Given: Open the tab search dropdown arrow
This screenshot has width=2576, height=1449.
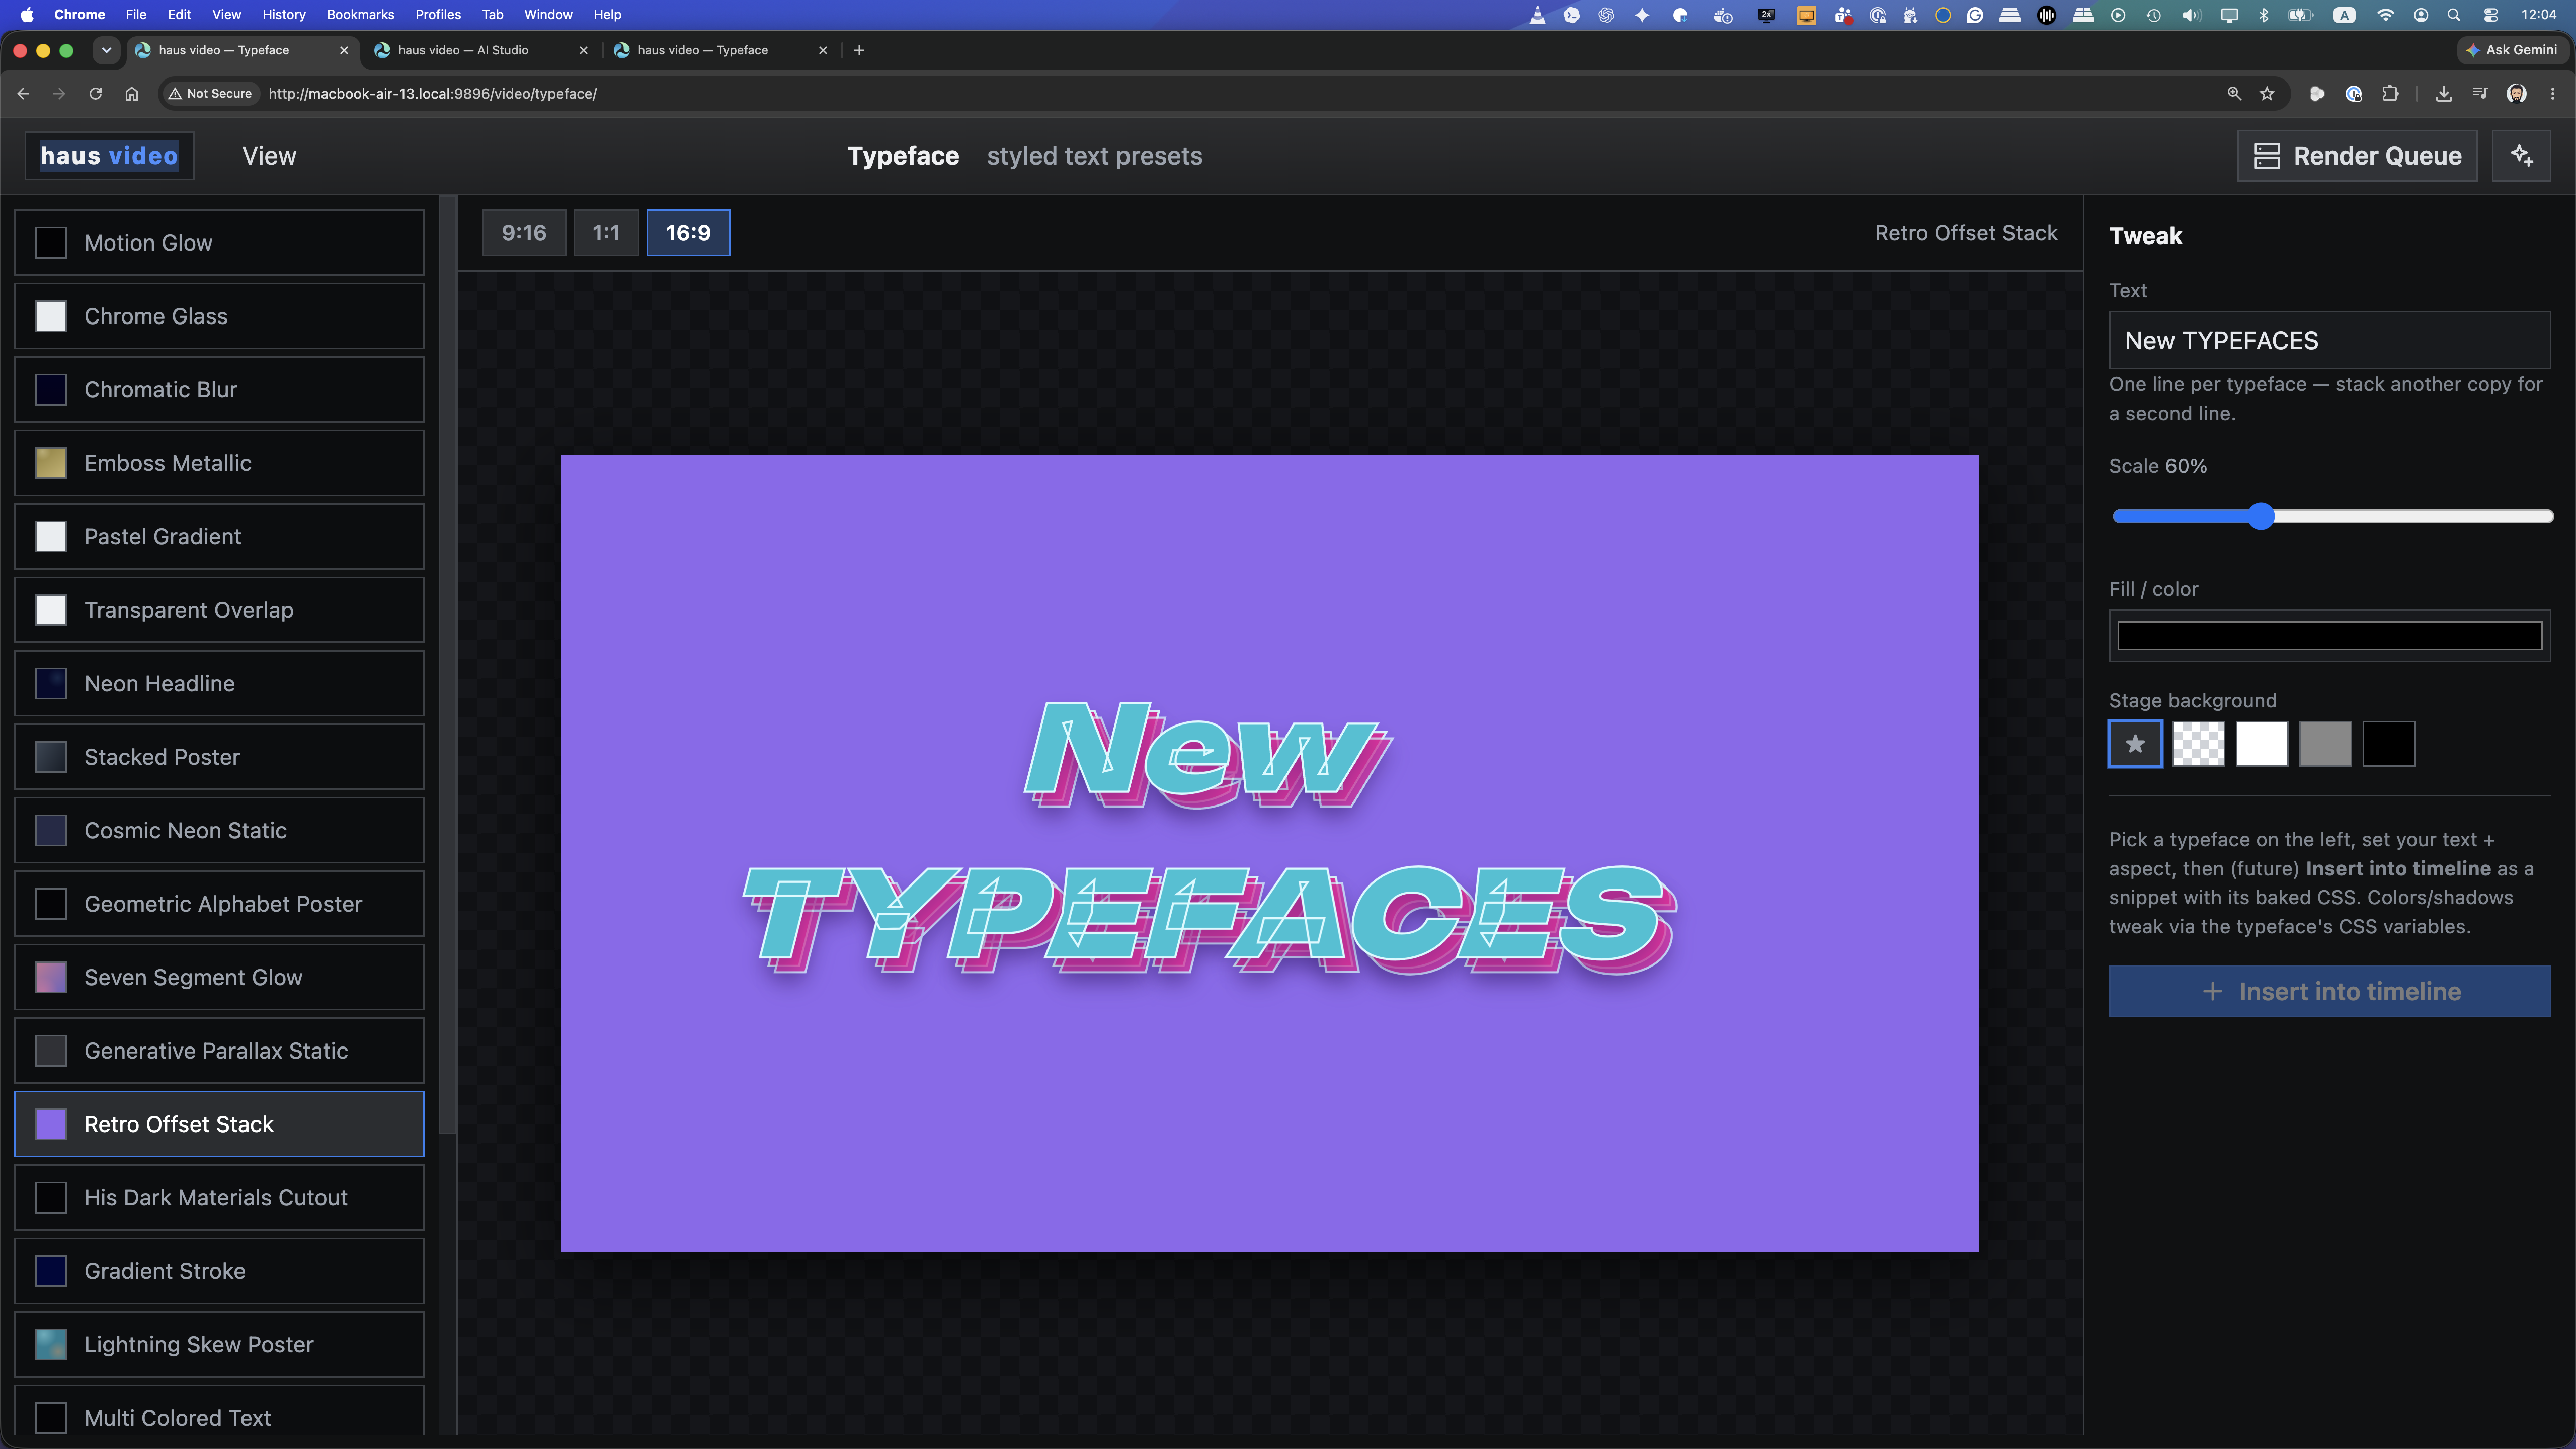Looking at the screenshot, I should click(106, 50).
